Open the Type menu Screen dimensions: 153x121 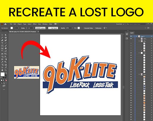click(x=25, y=24)
